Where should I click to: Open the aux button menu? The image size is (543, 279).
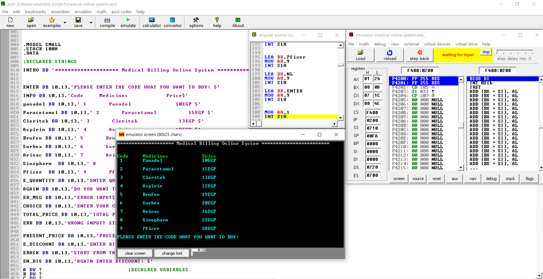(x=454, y=179)
